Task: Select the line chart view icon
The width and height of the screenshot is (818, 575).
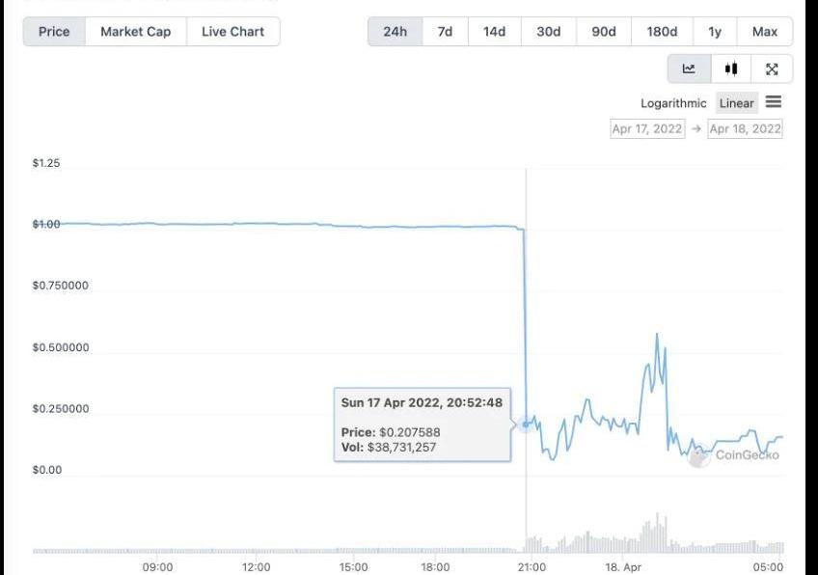Action: tap(689, 69)
